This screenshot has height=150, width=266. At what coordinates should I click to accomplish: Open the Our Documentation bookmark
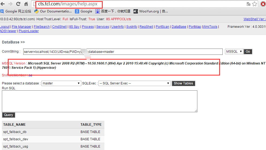[x=53, y=11]
